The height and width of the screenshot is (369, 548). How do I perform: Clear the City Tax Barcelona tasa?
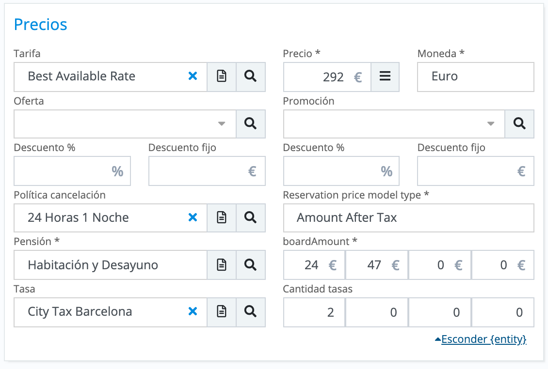(x=193, y=311)
